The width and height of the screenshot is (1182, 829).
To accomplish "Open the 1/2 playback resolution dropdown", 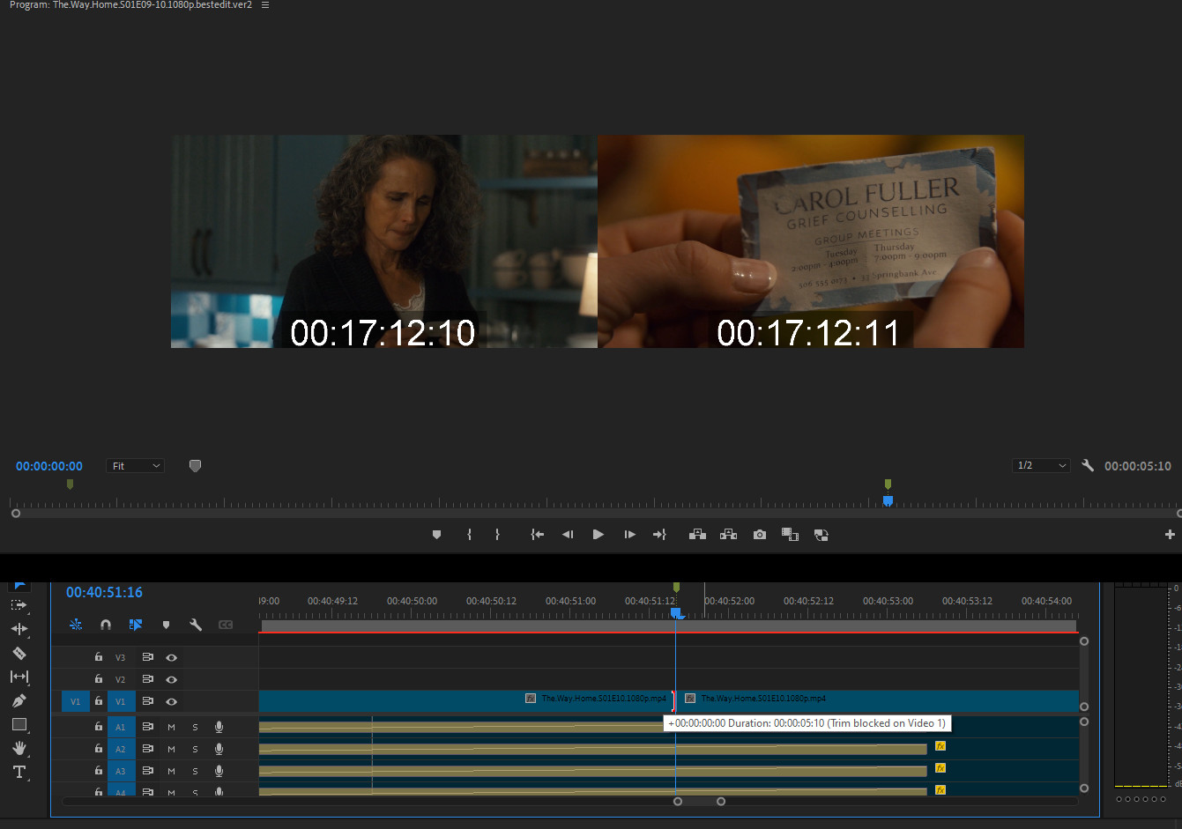I will pyautogui.click(x=1041, y=465).
